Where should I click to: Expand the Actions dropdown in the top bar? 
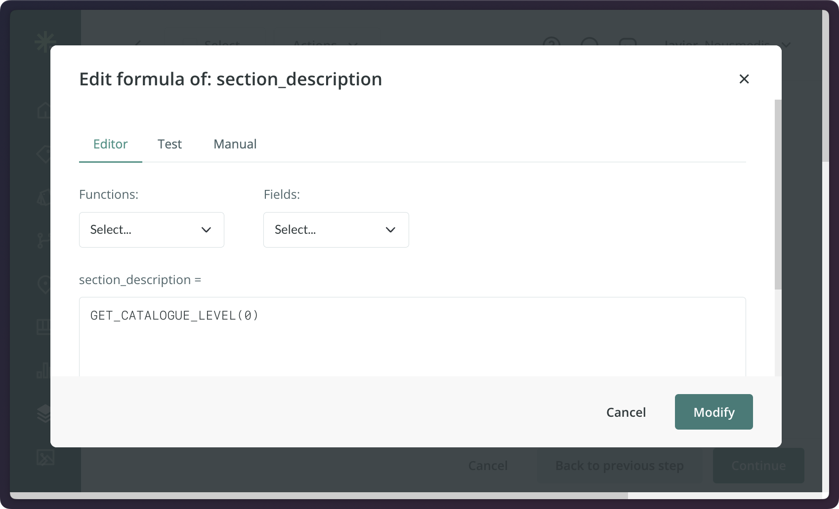324,45
